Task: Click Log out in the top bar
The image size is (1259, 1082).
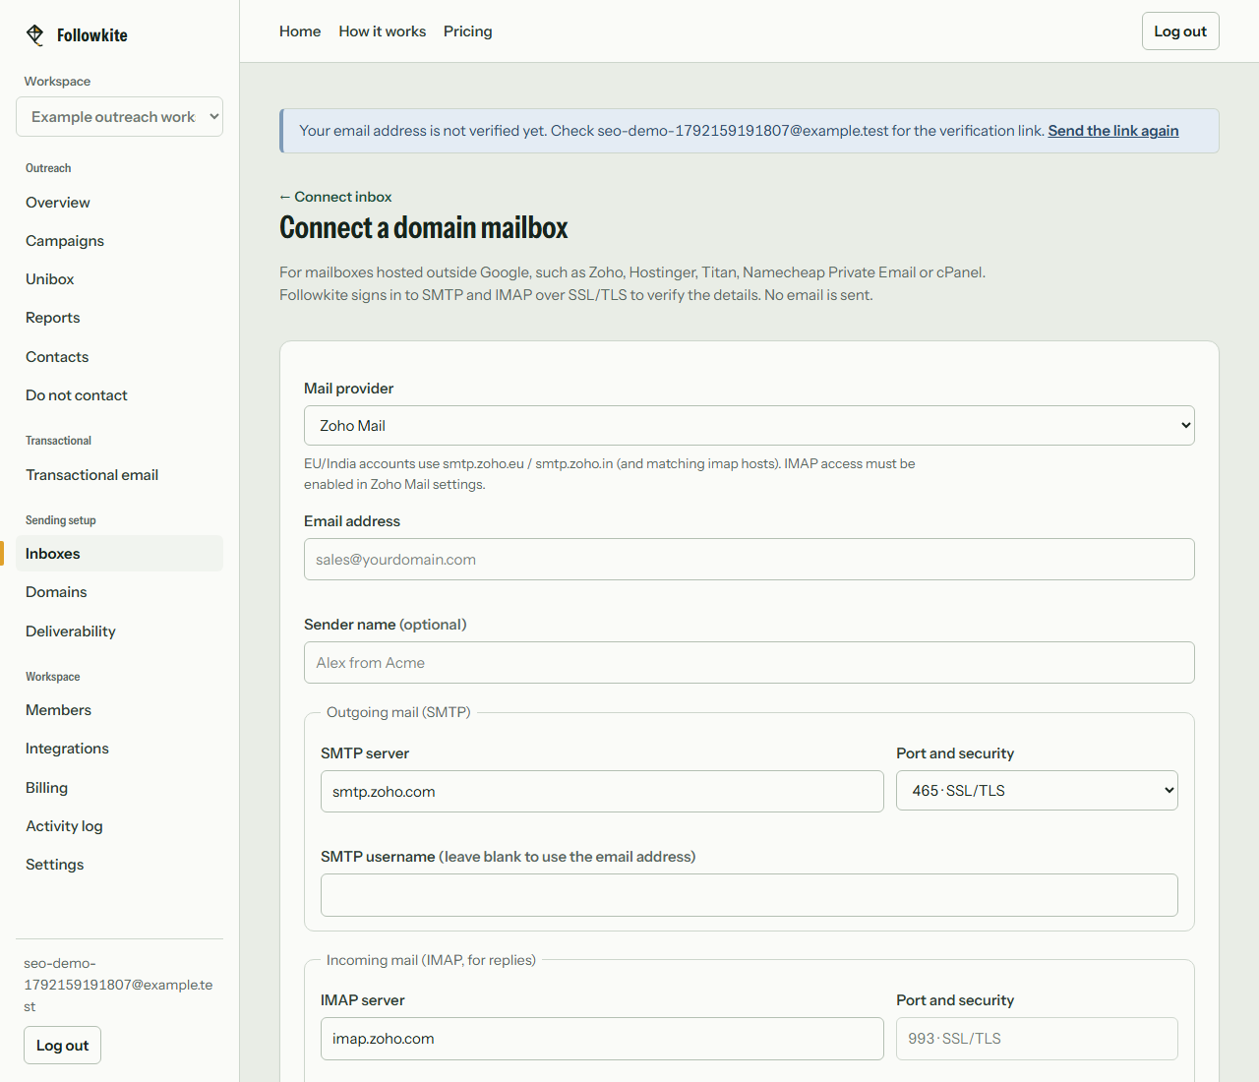Action: tap(1180, 31)
